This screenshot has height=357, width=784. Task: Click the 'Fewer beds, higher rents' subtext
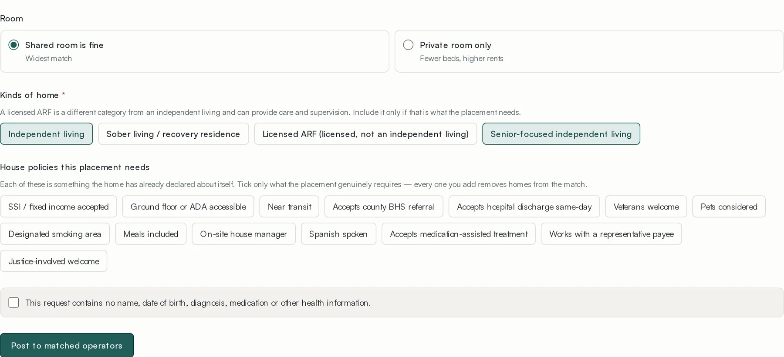[x=461, y=58]
